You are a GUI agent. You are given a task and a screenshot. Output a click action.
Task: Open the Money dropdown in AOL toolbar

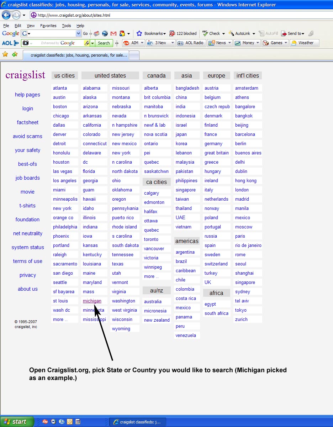[247, 43]
